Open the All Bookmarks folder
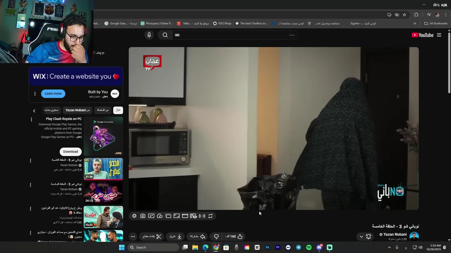 tap(436, 24)
